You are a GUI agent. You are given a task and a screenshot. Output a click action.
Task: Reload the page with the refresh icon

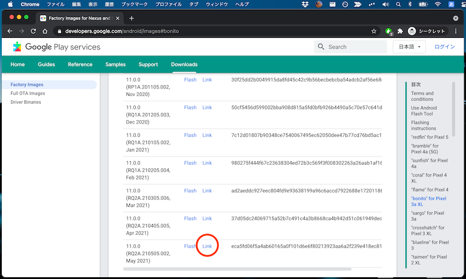pos(33,31)
